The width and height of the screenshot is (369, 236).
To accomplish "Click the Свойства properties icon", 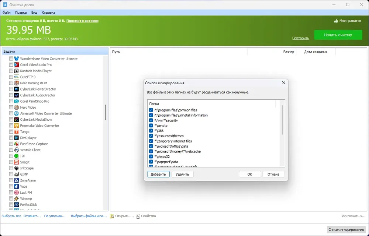I will pos(138,216).
